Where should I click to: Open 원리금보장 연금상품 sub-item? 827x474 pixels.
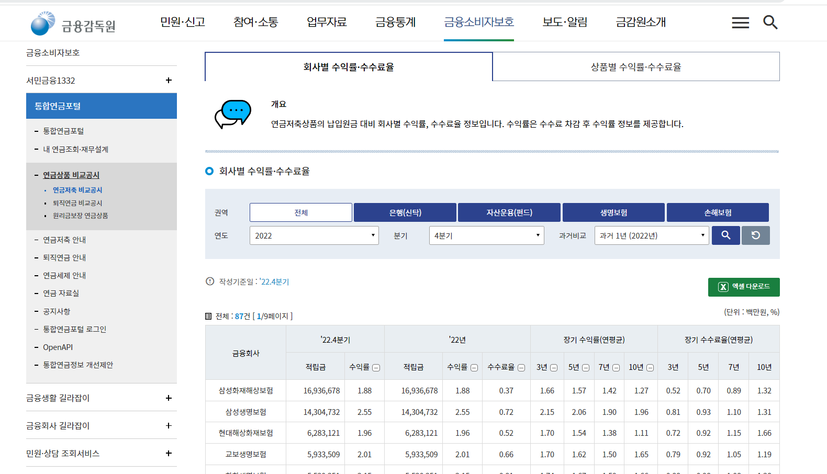point(80,216)
